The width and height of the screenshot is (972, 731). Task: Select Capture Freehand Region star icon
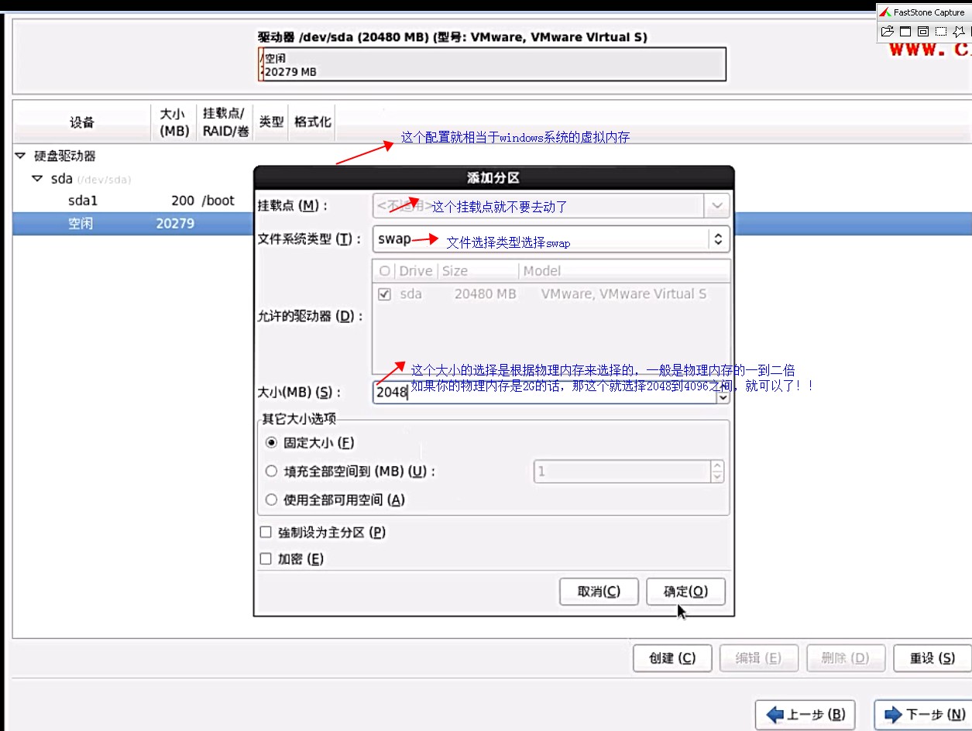click(960, 32)
